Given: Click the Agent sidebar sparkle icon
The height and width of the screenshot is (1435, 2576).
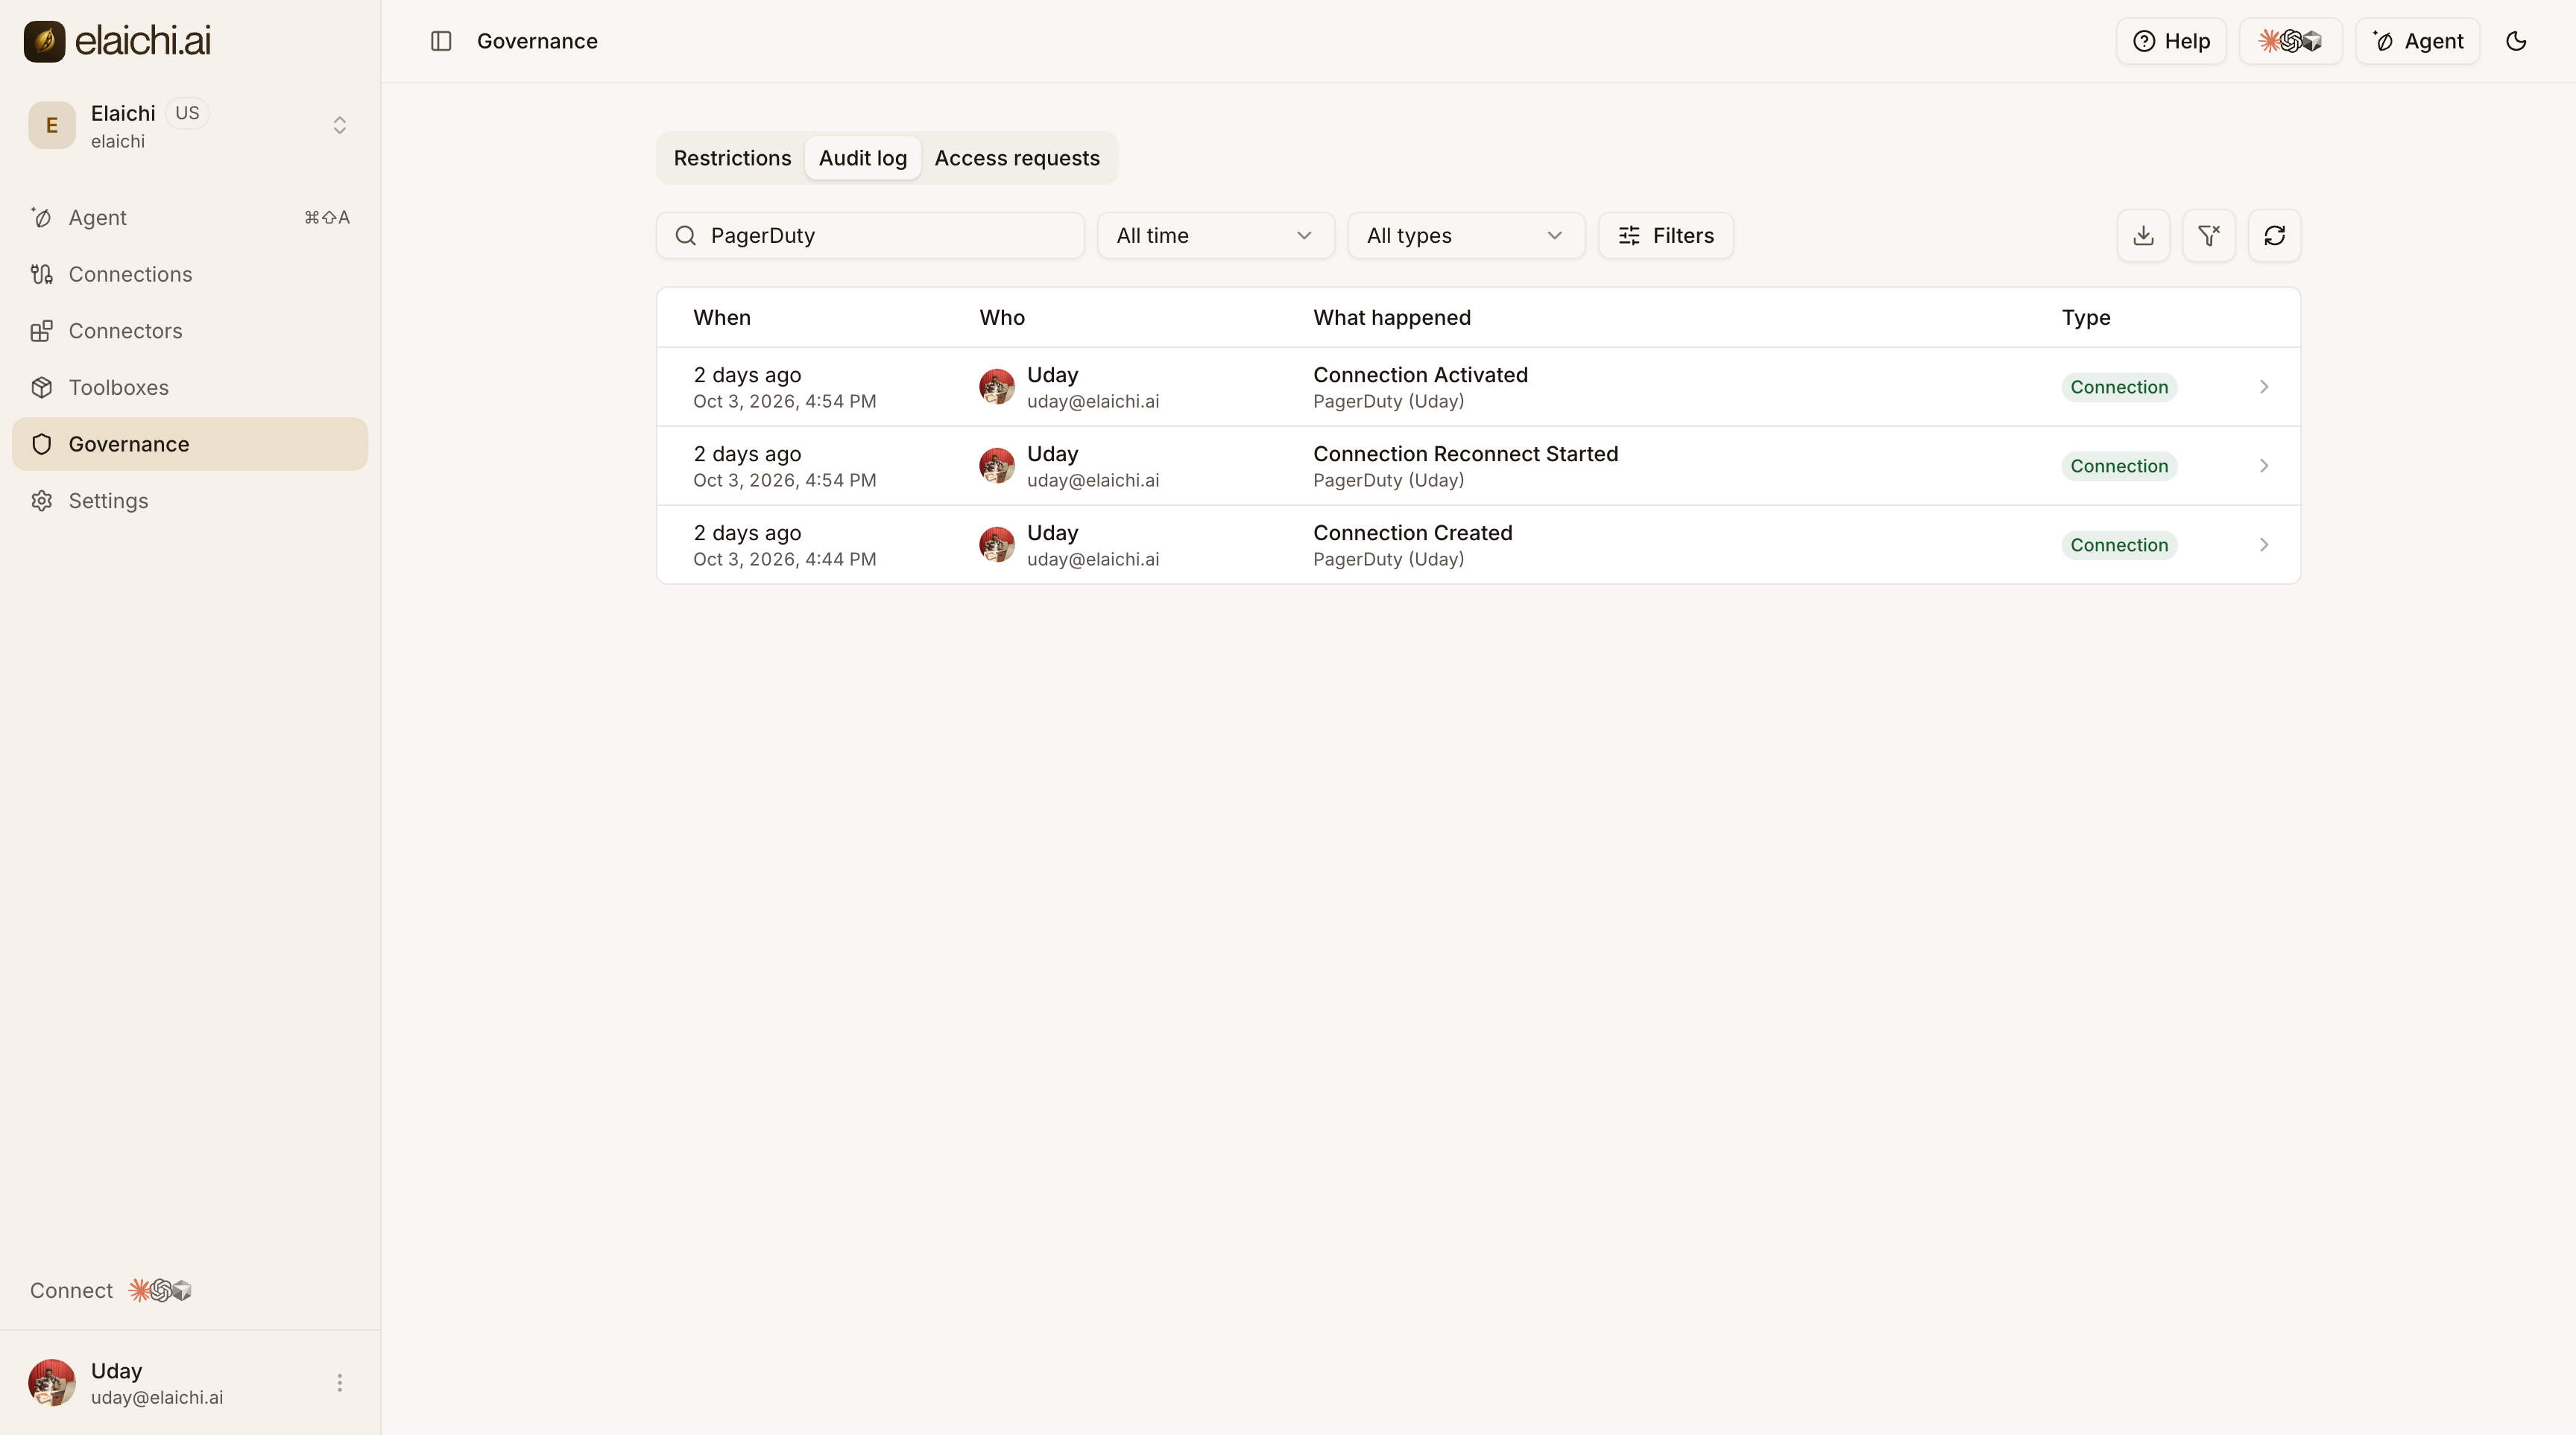Looking at the screenshot, I should coord(41,218).
